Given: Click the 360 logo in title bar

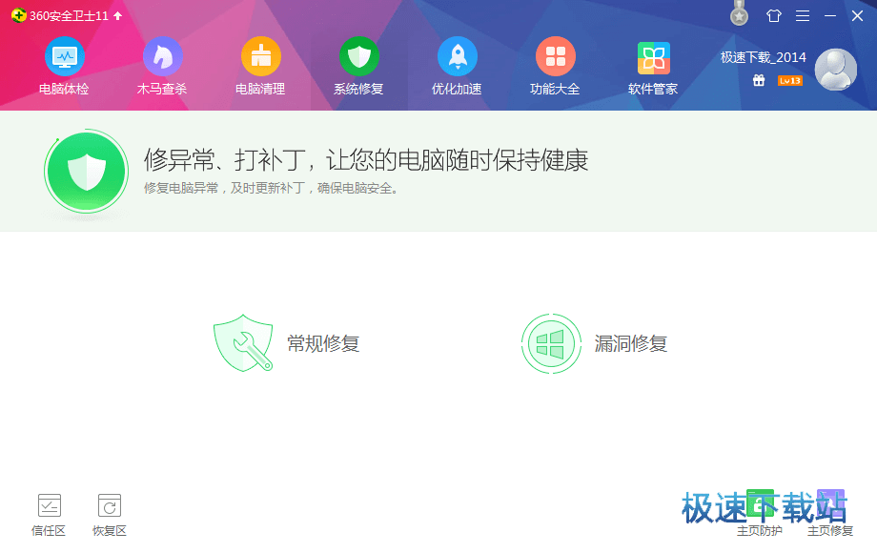Looking at the screenshot, I should (18, 15).
